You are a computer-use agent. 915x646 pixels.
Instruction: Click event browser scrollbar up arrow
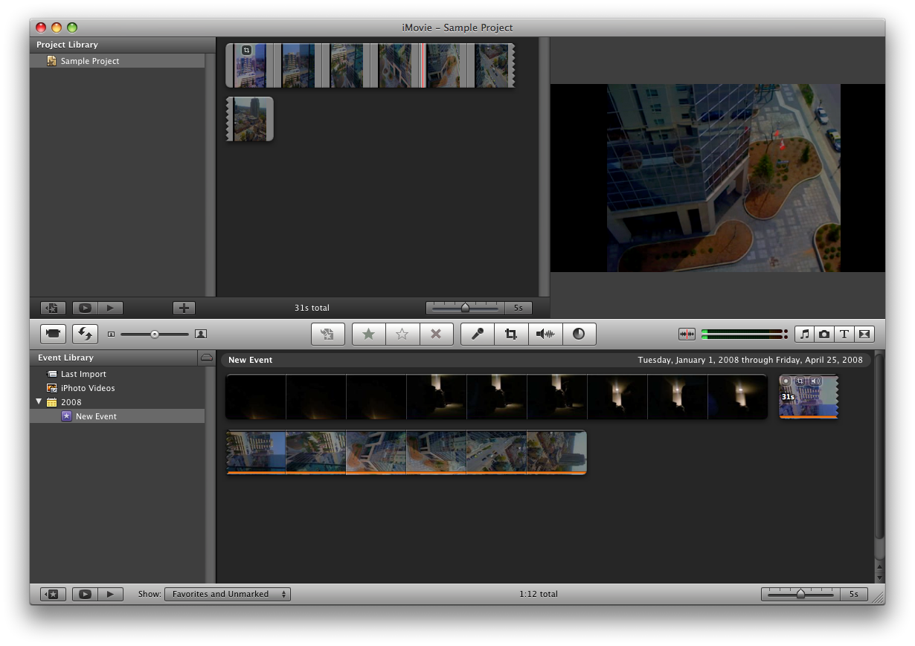click(x=879, y=568)
